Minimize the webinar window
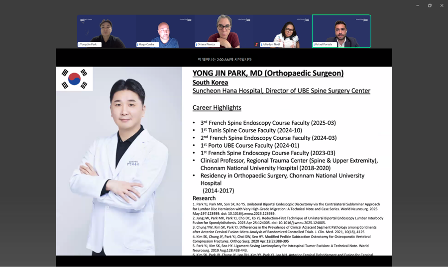 click(x=418, y=5)
